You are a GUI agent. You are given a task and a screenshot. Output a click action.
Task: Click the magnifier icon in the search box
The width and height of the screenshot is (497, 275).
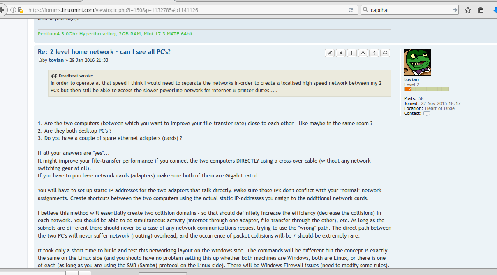click(x=365, y=10)
